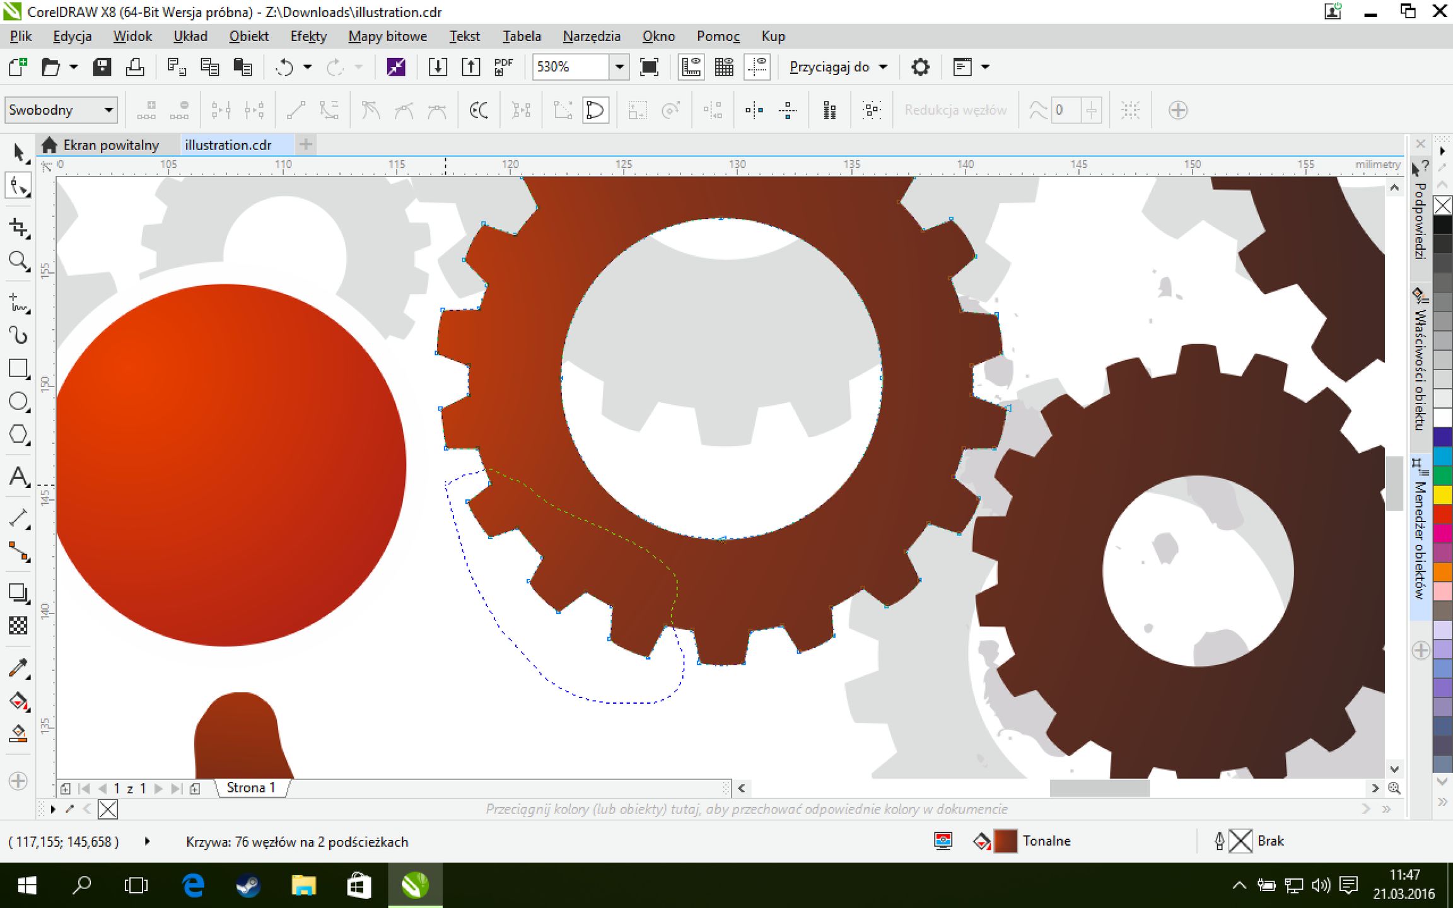Click the Publish to PDF icon
This screenshot has height=908, width=1453.
(503, 67)
